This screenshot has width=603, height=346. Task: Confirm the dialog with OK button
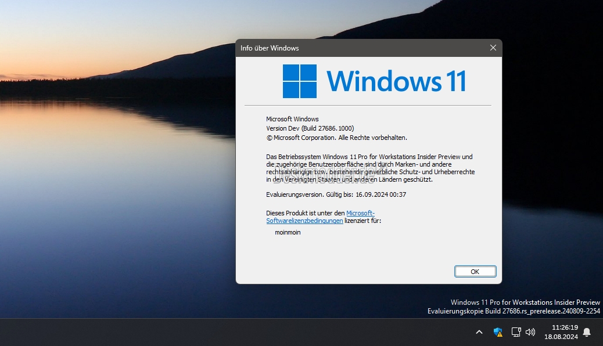pos(475,272)
